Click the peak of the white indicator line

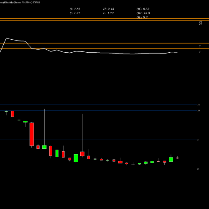(6, 38)
